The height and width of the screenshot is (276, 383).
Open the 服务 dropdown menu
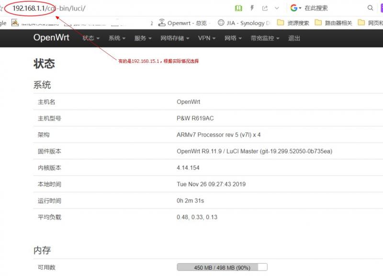coord(143,38)
